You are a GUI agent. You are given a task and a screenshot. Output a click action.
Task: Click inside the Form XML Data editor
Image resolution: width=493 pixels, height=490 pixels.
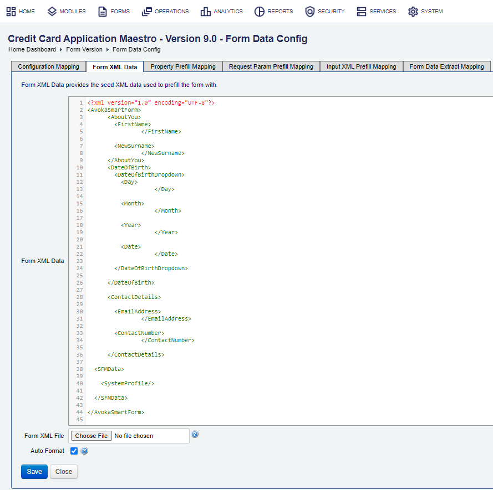[x=250, y=249]
